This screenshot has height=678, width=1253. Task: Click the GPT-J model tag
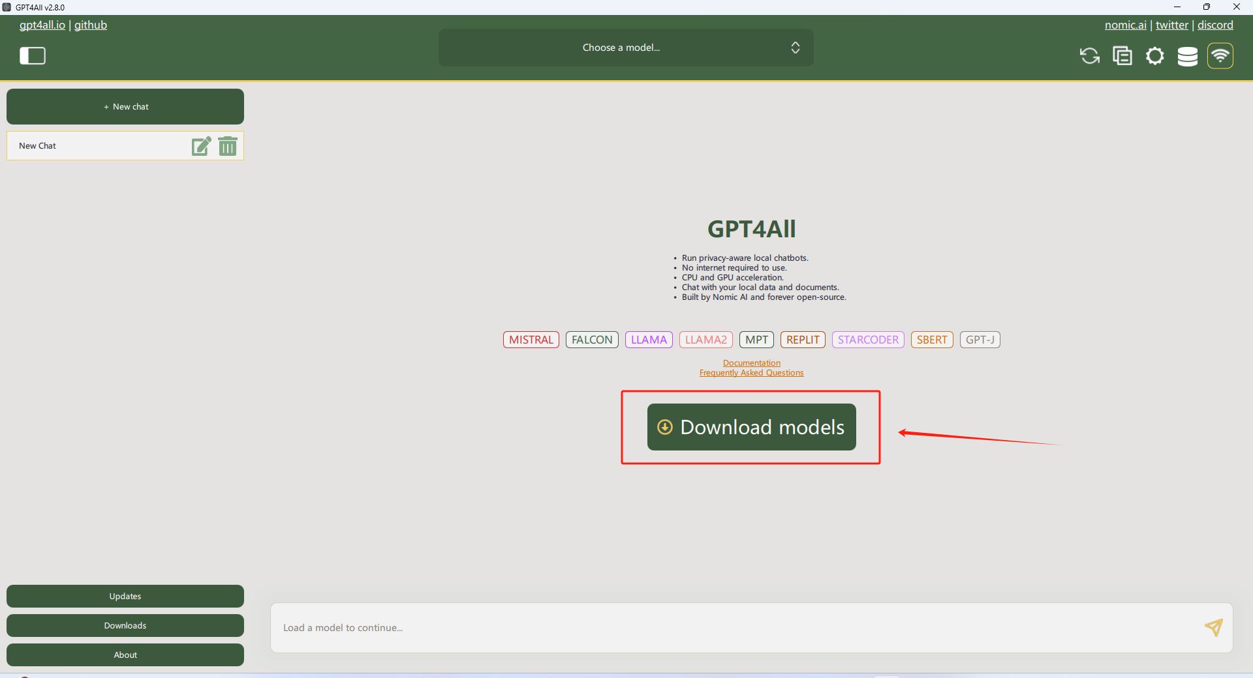coord(980,340)
